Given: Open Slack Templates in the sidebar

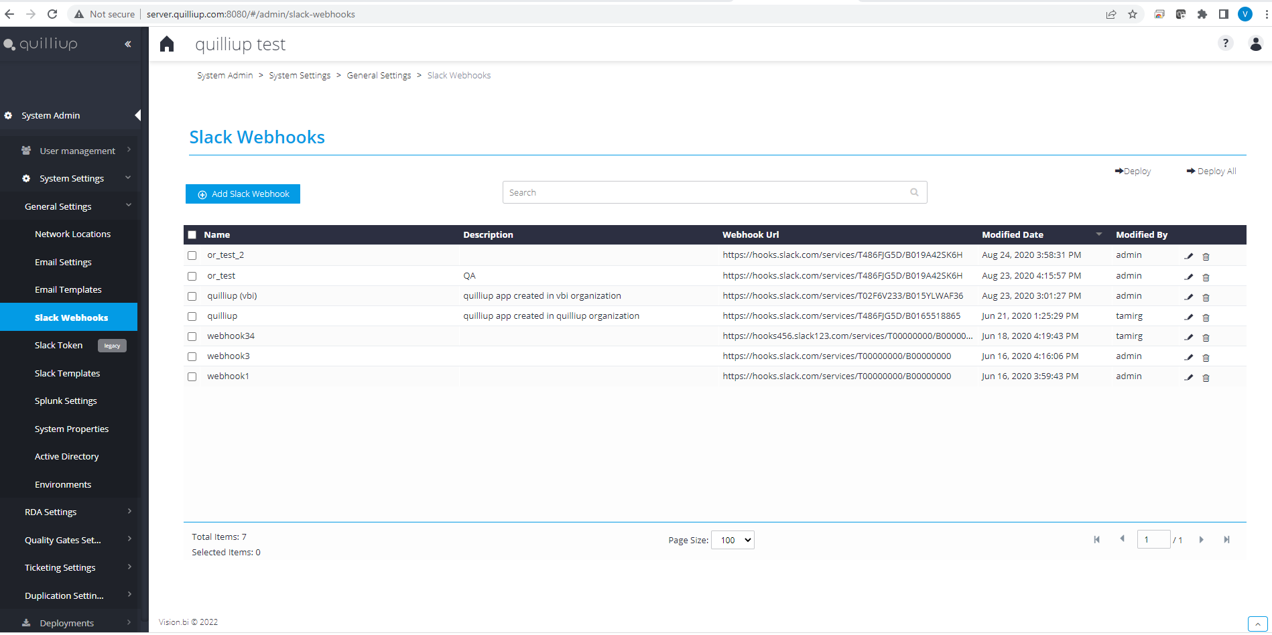Looking at the screenshot, I should (67, 373).
